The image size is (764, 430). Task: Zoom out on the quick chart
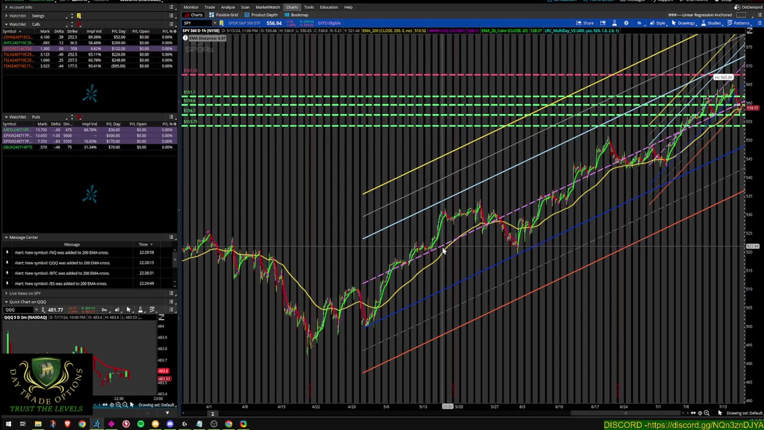click(124, 405)
